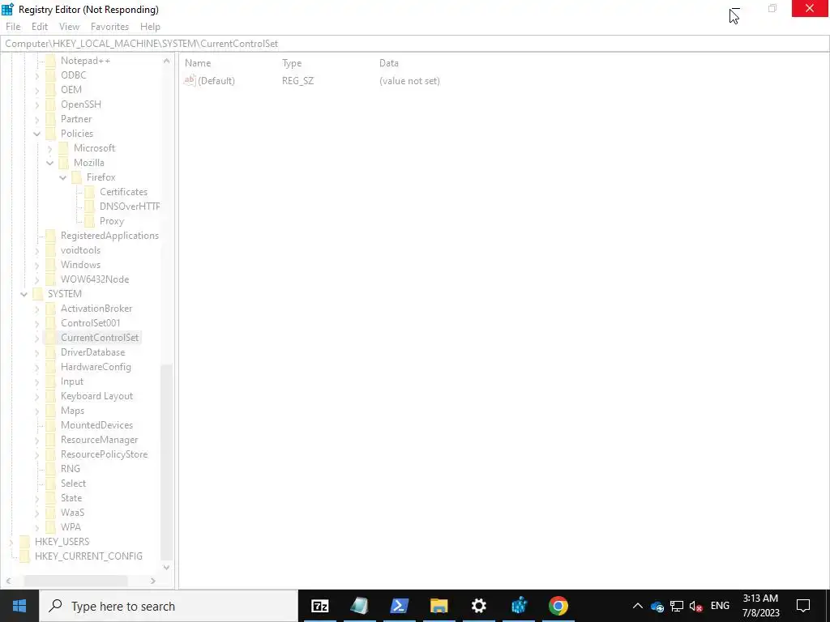Viewport: 830px width, 622px height.
Task: Open the Favorites menu
Action: click(x=109, y=27)
